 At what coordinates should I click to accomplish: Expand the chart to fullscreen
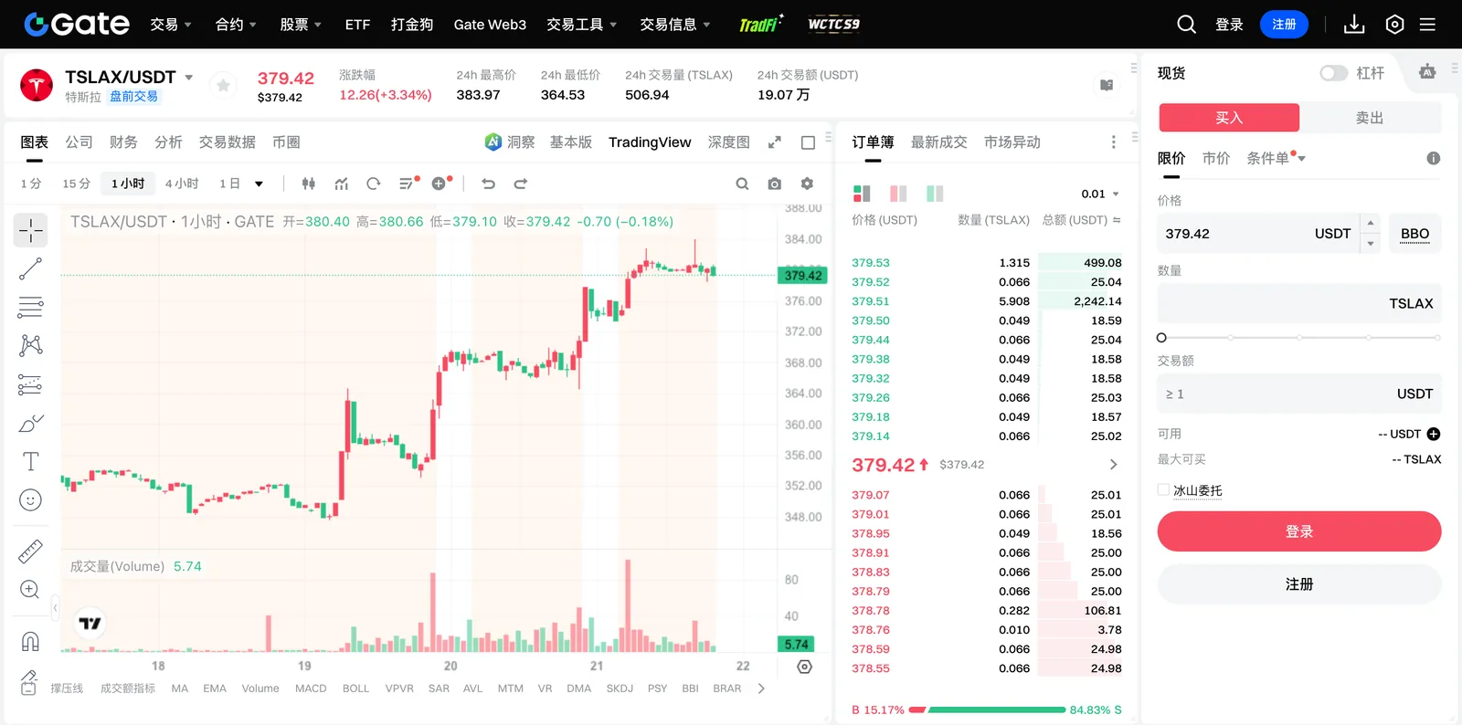tap(775, 142)
